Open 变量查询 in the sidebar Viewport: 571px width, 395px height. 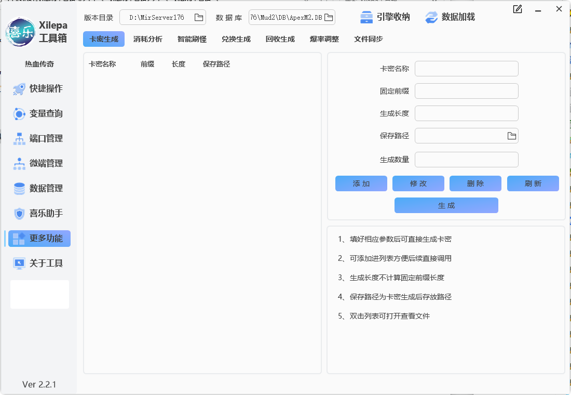39,114
